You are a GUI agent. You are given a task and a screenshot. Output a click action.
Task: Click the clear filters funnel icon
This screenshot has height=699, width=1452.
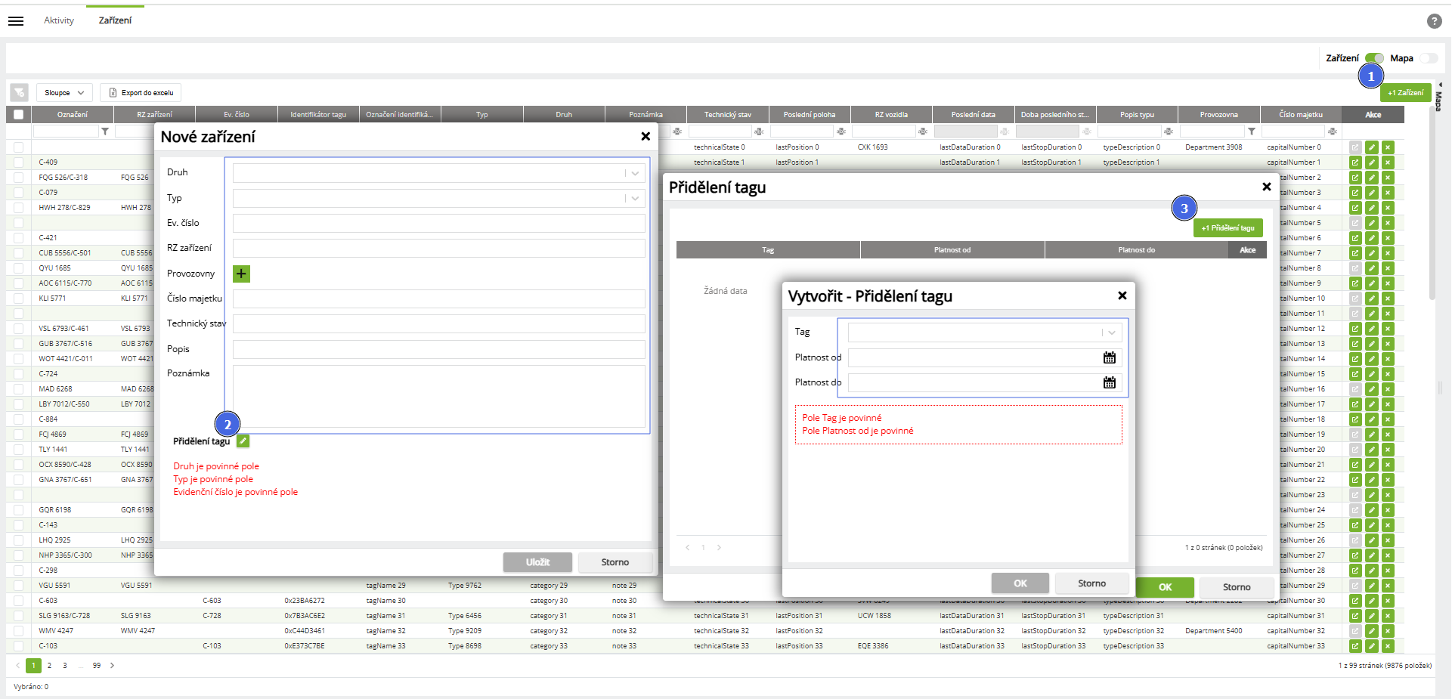(x=19, y=93)
